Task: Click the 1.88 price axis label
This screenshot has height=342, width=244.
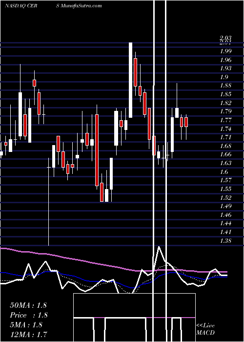Action: tap(225, 85)
